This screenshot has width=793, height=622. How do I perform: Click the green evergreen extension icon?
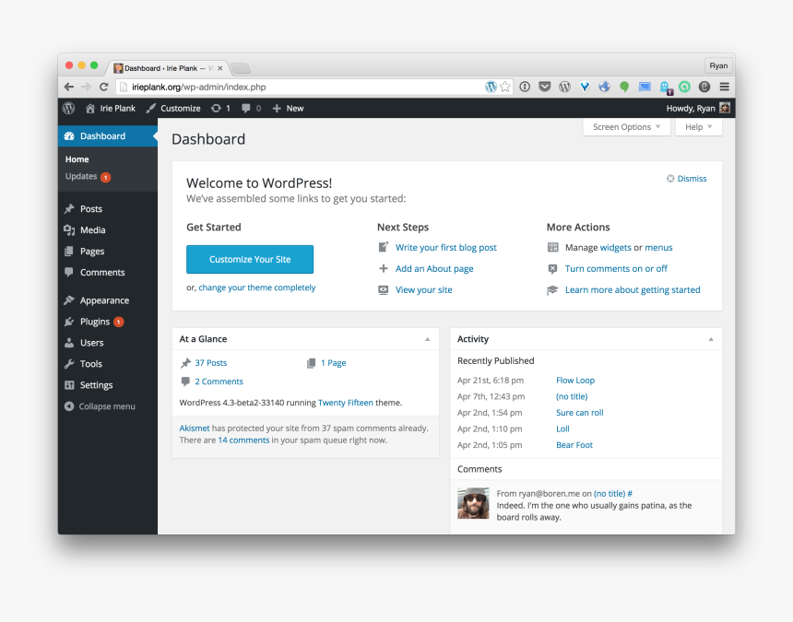tap(624, 87)
